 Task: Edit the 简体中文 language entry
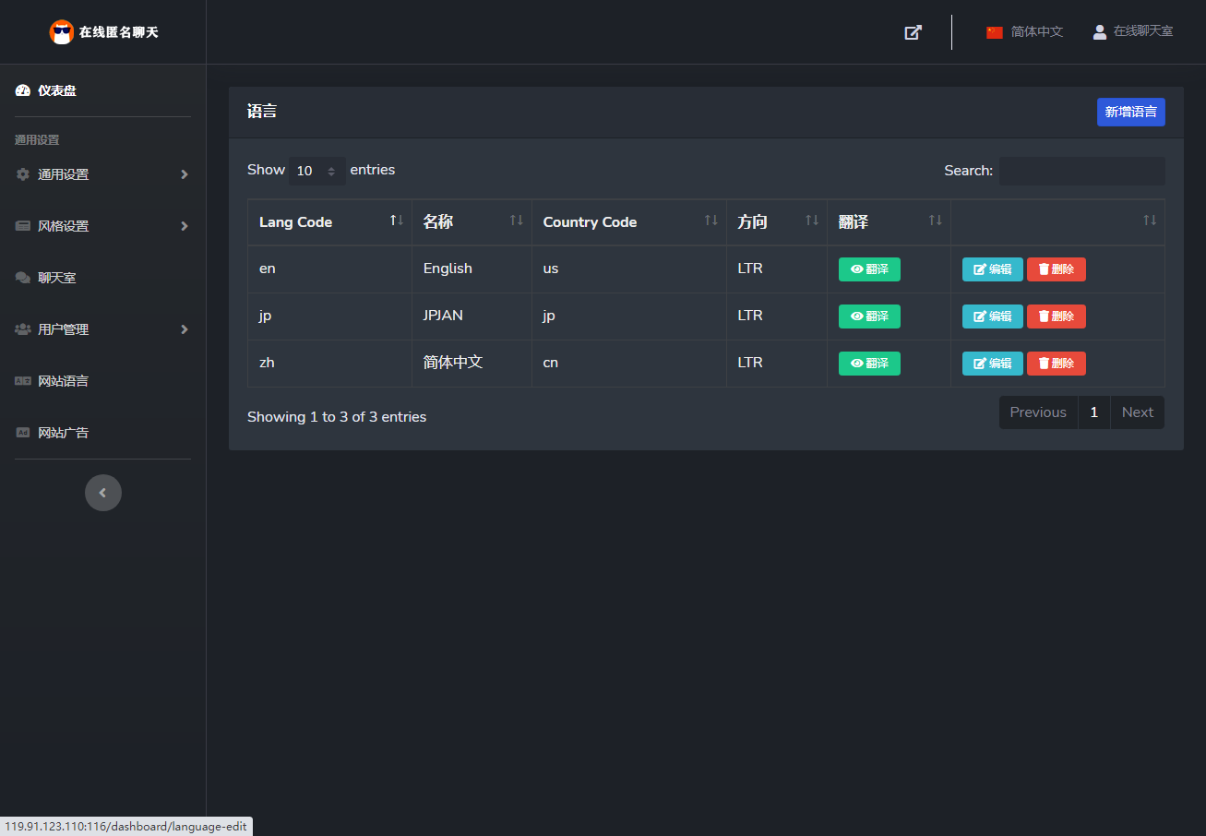(x=992, y=364)
